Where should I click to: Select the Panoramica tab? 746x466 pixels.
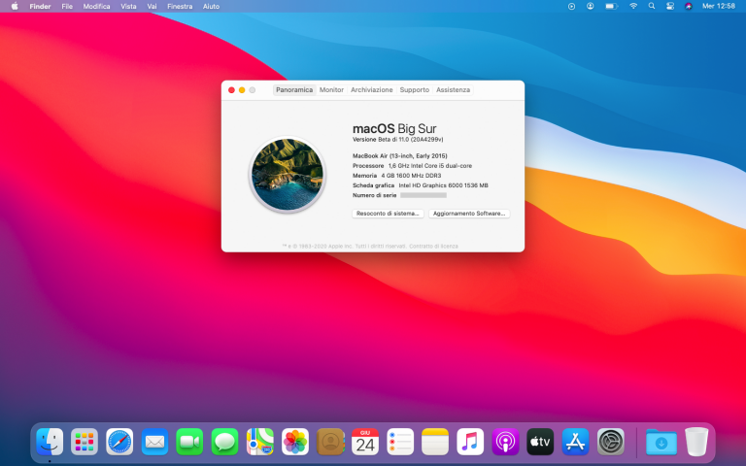(294, 90)
